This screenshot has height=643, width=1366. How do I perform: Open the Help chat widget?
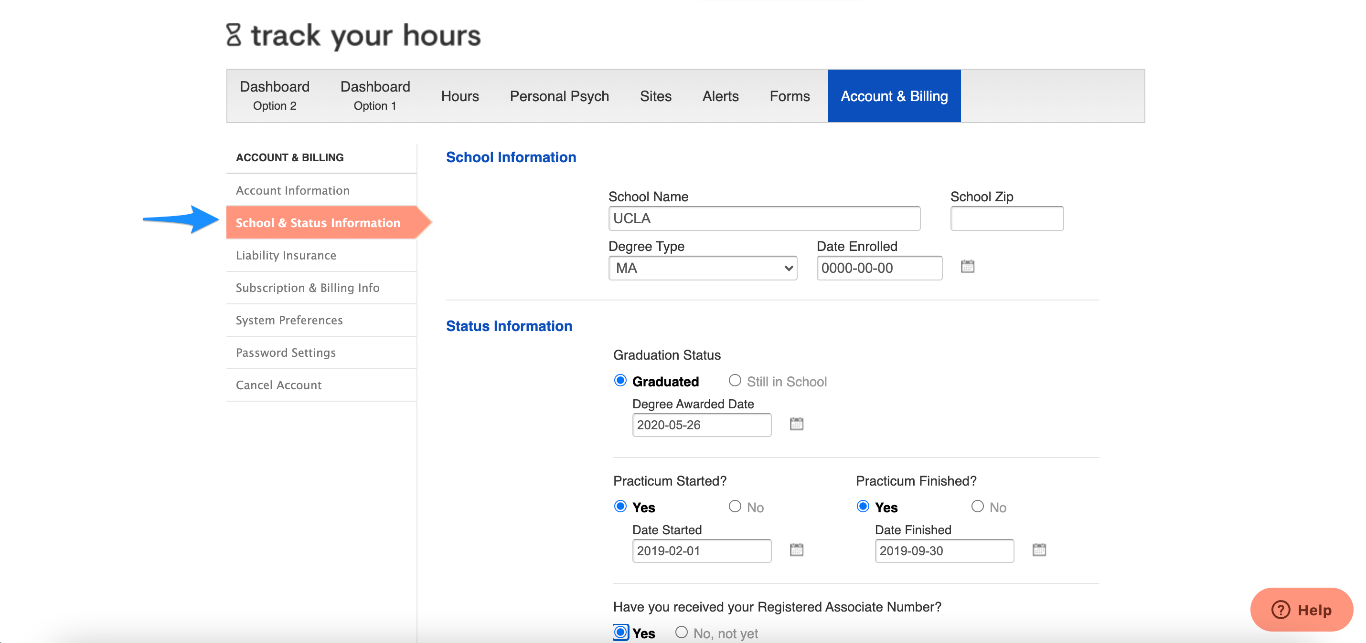(x=1302, y=610)
